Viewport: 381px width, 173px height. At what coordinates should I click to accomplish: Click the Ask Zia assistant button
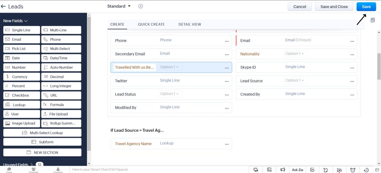(297, 170)
